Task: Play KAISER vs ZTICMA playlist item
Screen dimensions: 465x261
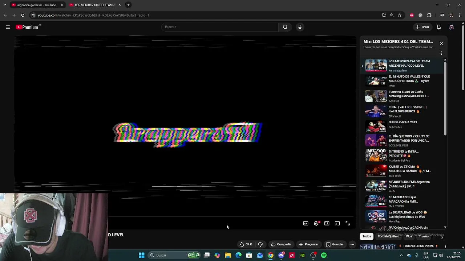Action: 403,171
